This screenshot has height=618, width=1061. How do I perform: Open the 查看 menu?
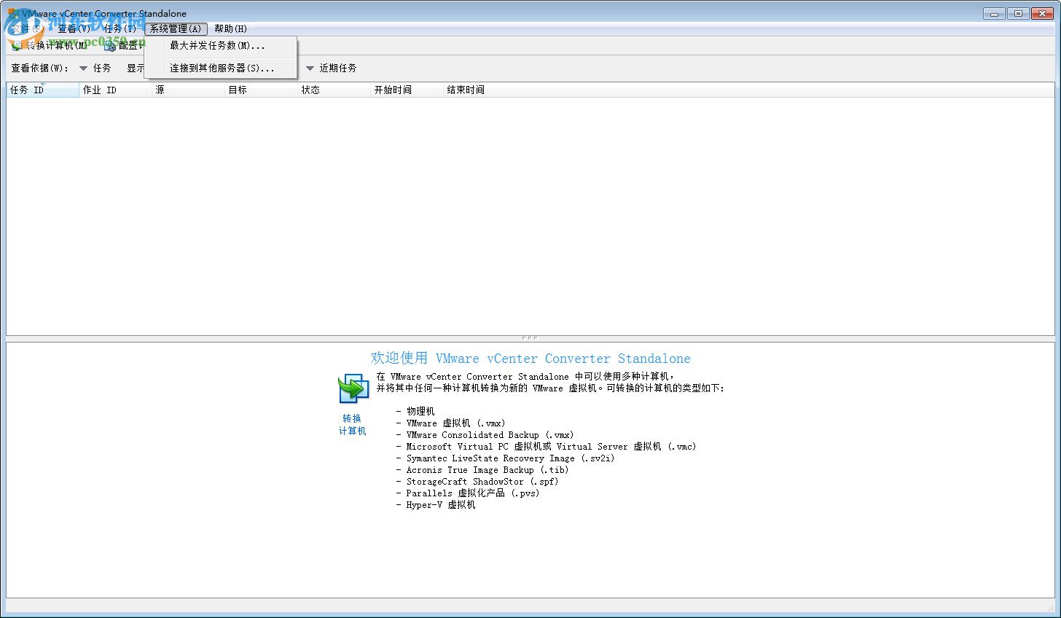pyautogui.click(x=73, y=28)
